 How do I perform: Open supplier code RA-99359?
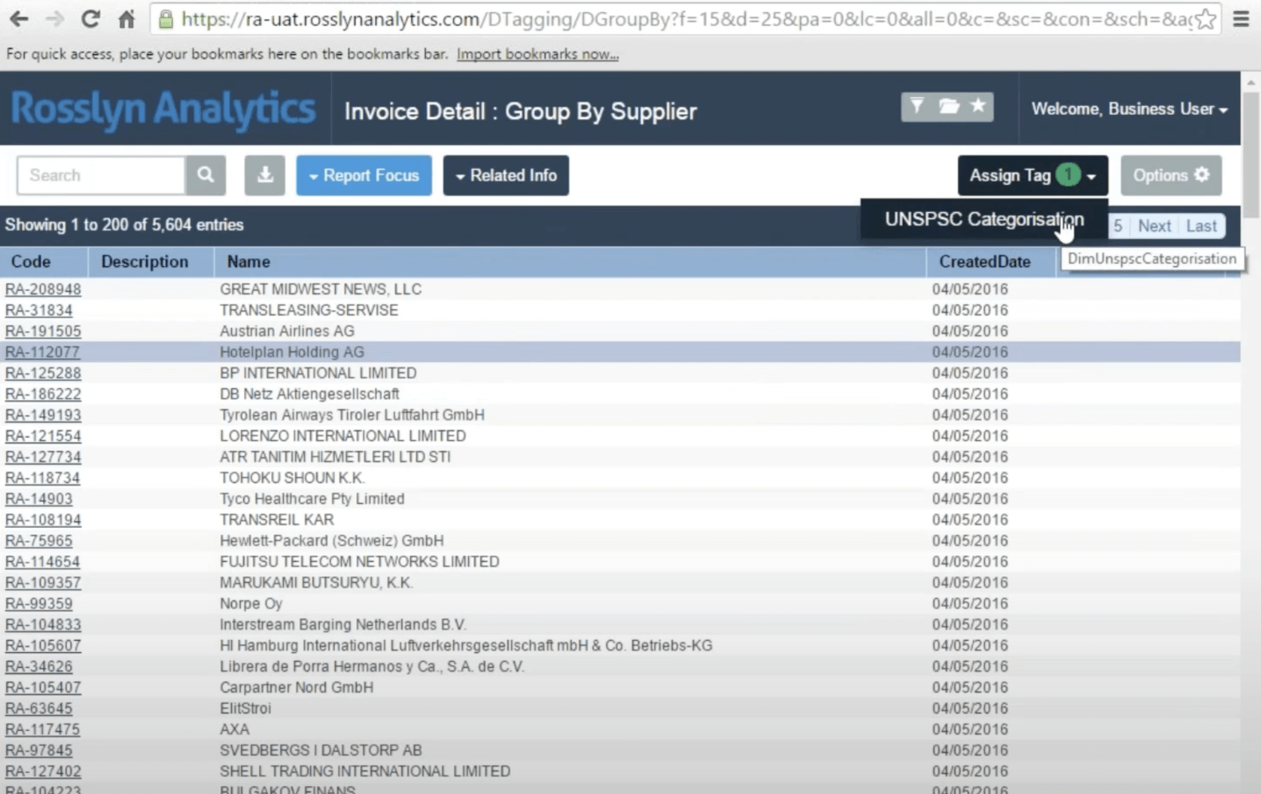pos(38,603)
